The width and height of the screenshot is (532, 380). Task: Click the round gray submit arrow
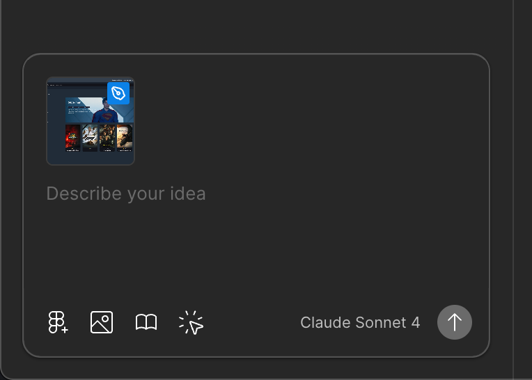tap(454, 322)
